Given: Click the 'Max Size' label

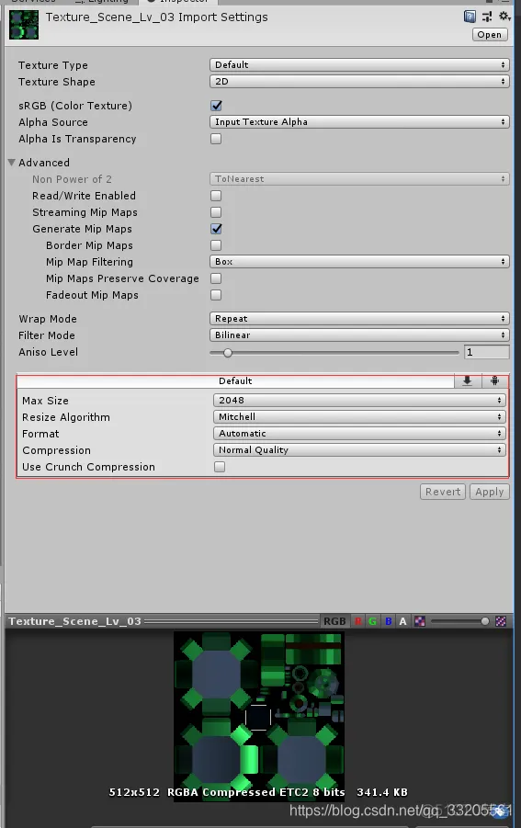Looking at the screenshot, I should pyautogui.click(x=45, y=401).
